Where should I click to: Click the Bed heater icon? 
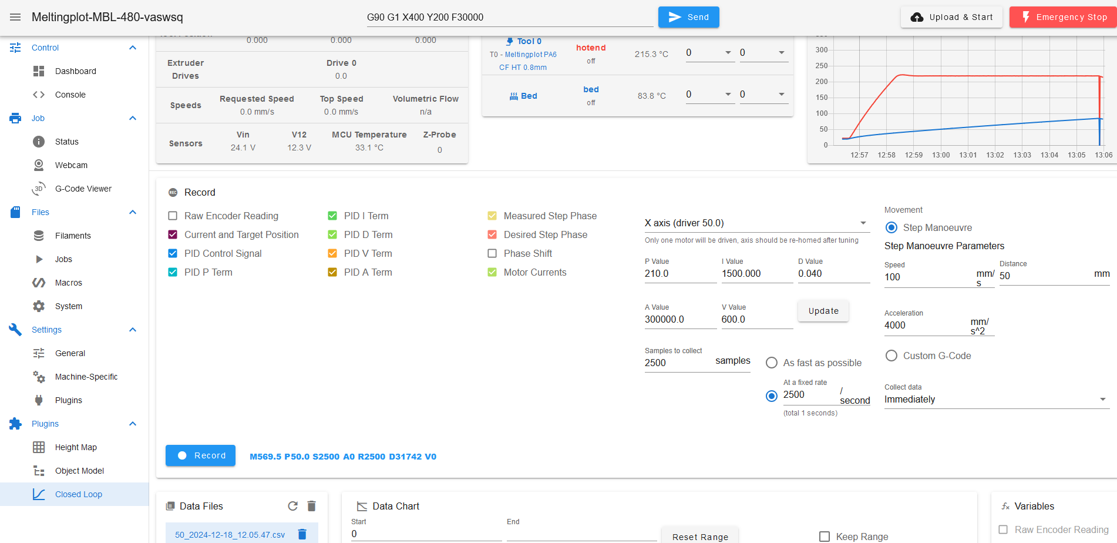(514, 96)
